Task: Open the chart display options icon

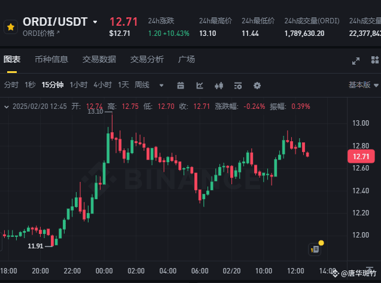Action: point(238,86)
